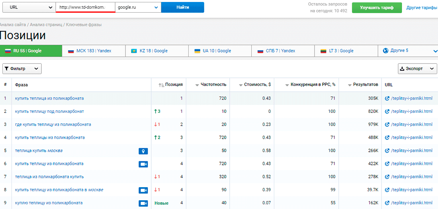The image size is (438, 209).
Task: Expand the google.ru search engine dropdown
Action: 138,8
